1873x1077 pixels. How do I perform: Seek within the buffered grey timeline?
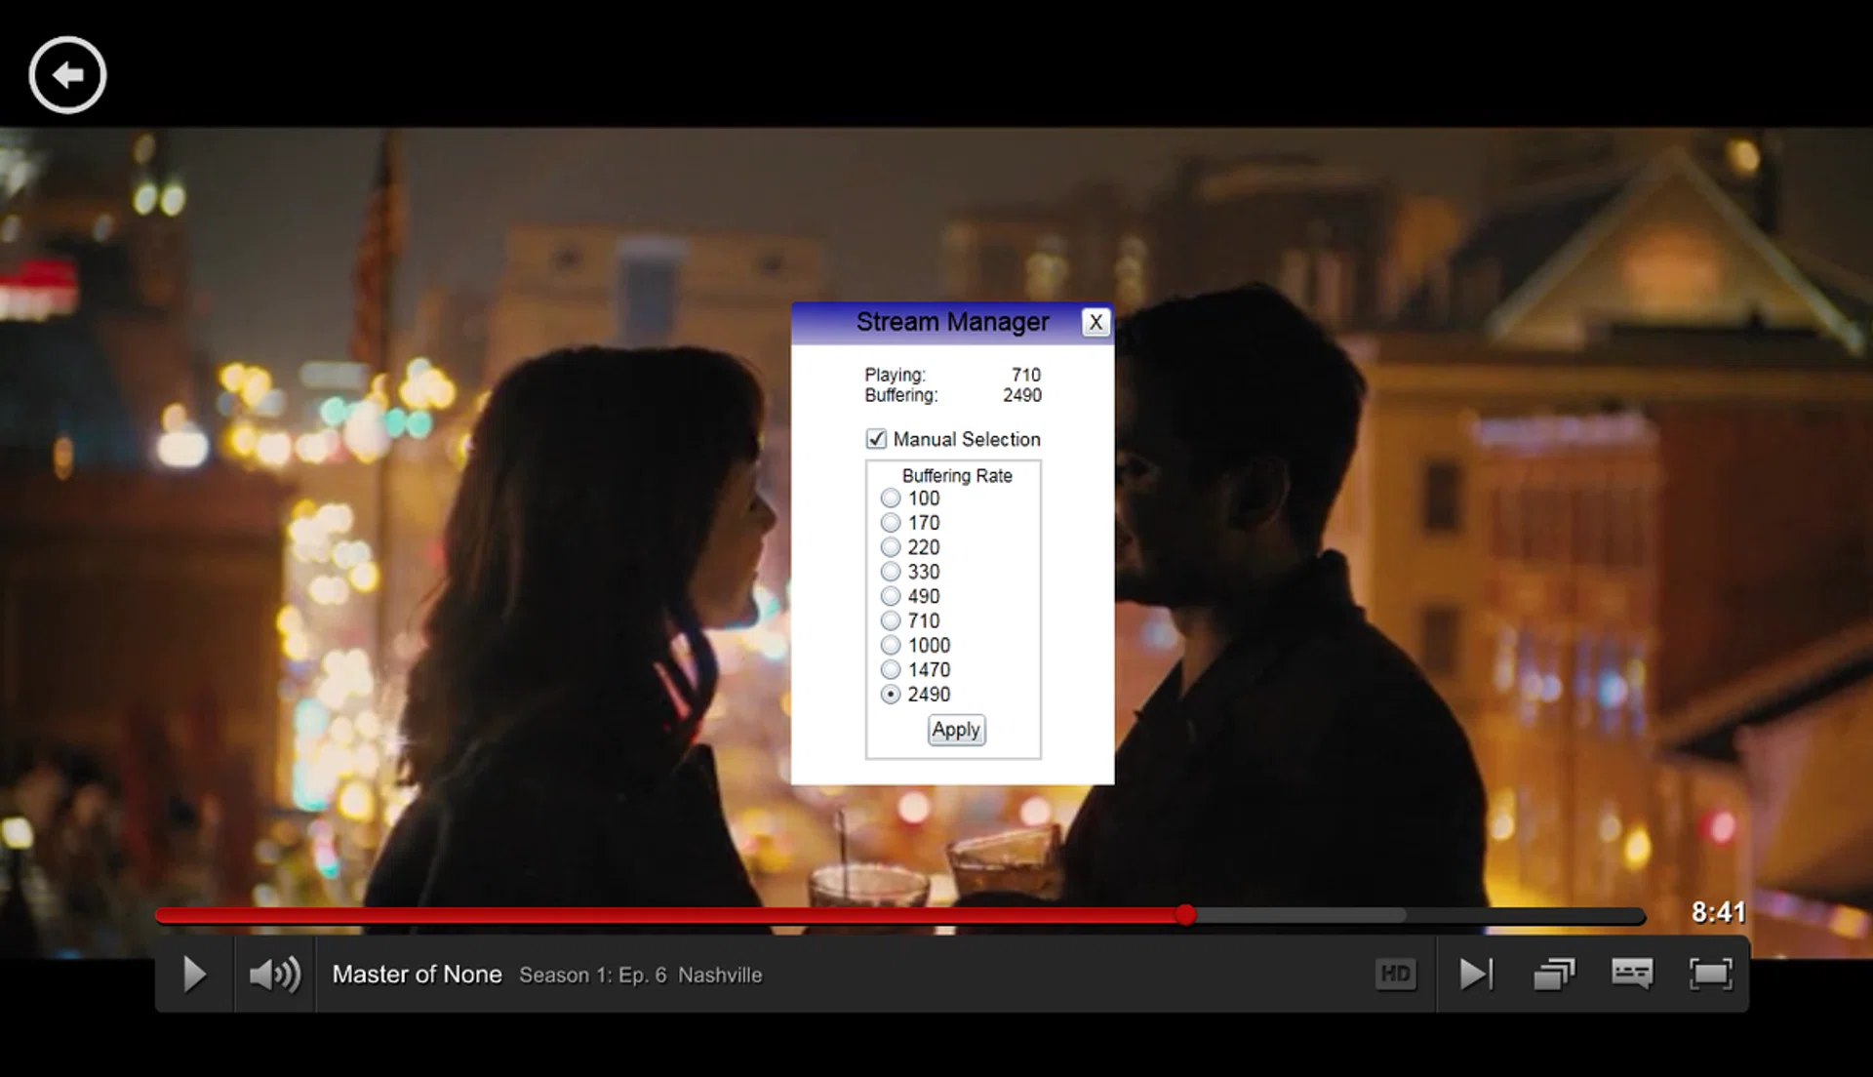1297,915
